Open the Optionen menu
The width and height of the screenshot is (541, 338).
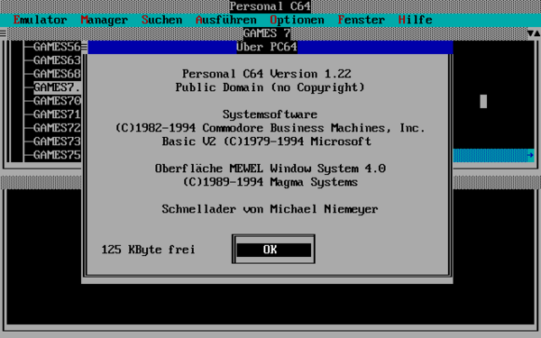pyautogui.click(x=297, y=20)
